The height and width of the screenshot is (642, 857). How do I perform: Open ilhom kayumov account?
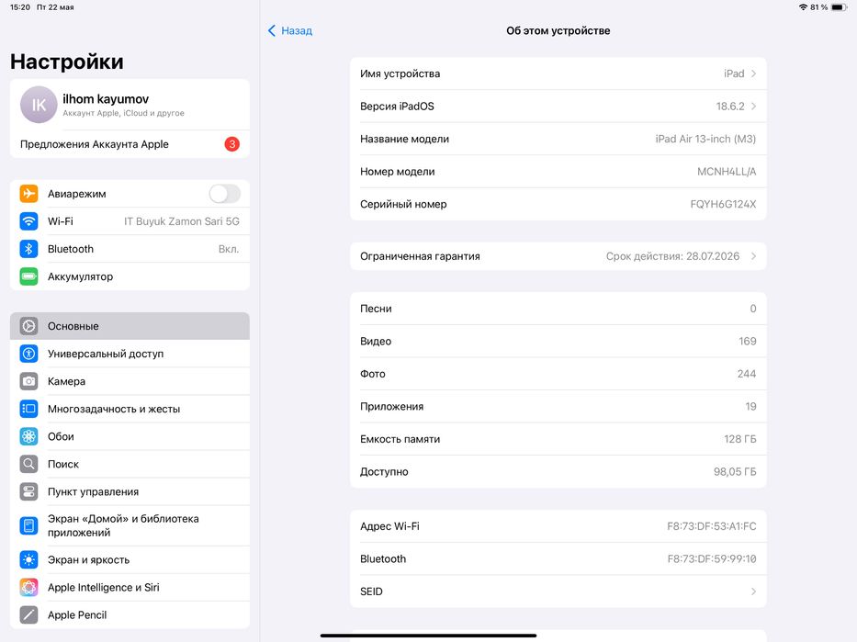click(x=130, y=105)
